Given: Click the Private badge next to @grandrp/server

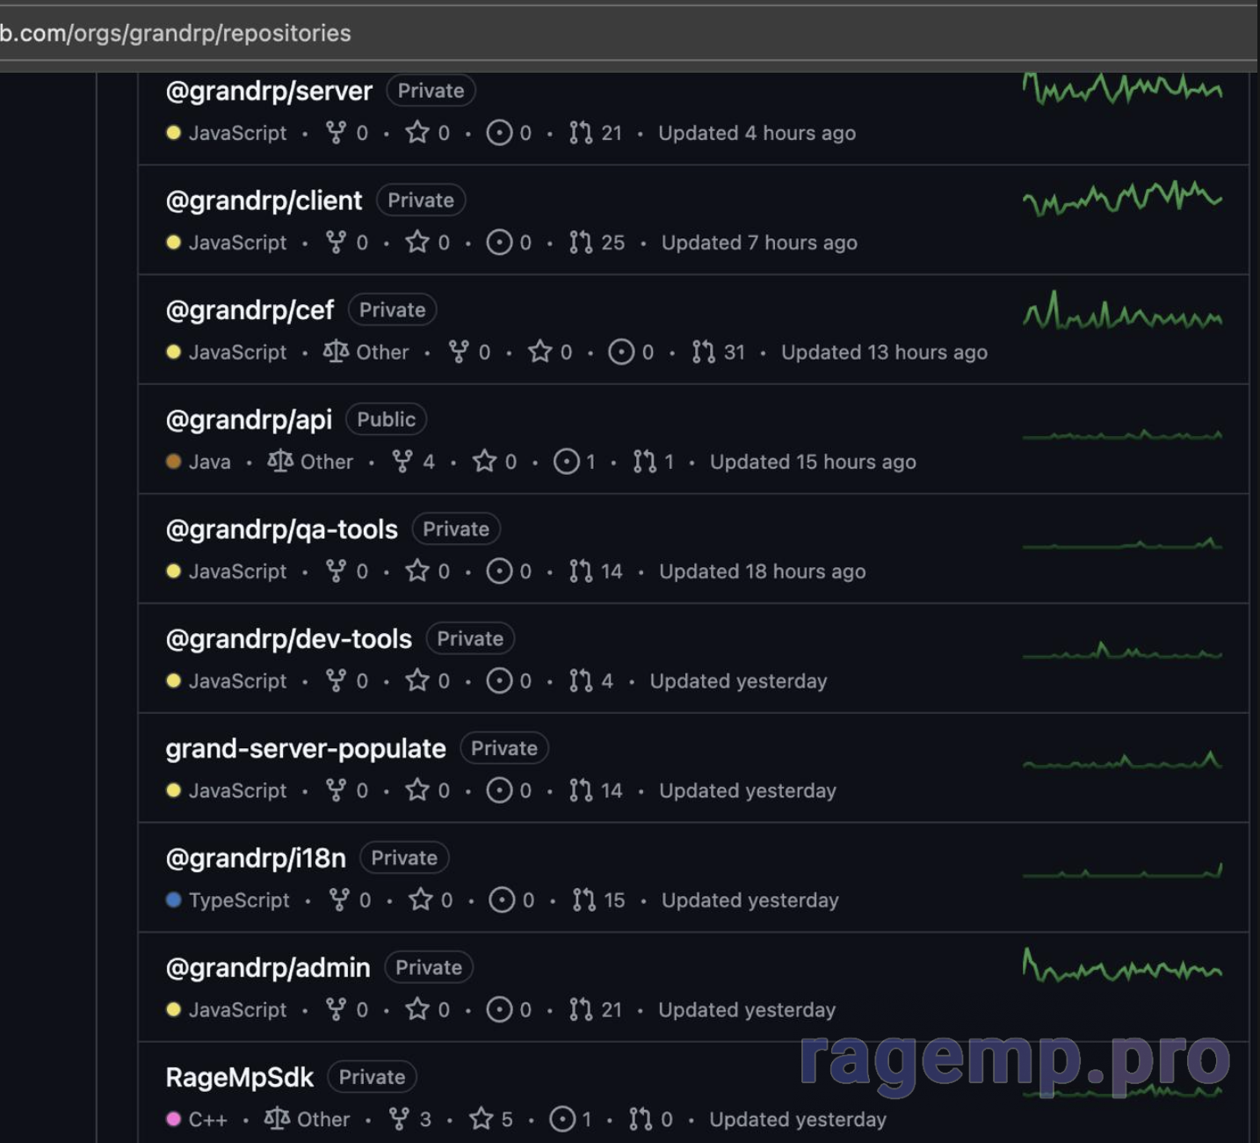Looking at the screenshot, I should click(431, 91).
